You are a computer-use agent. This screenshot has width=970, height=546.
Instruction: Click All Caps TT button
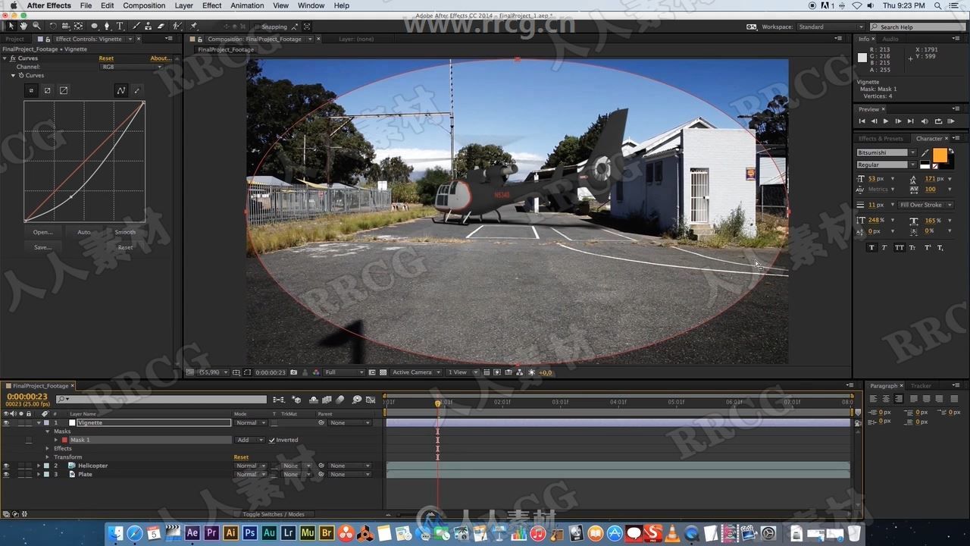tap(900, 247)
